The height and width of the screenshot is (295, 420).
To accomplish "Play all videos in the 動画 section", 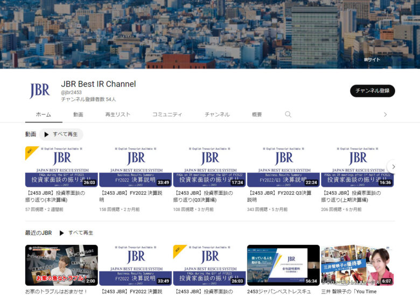I will pos(61,134).
